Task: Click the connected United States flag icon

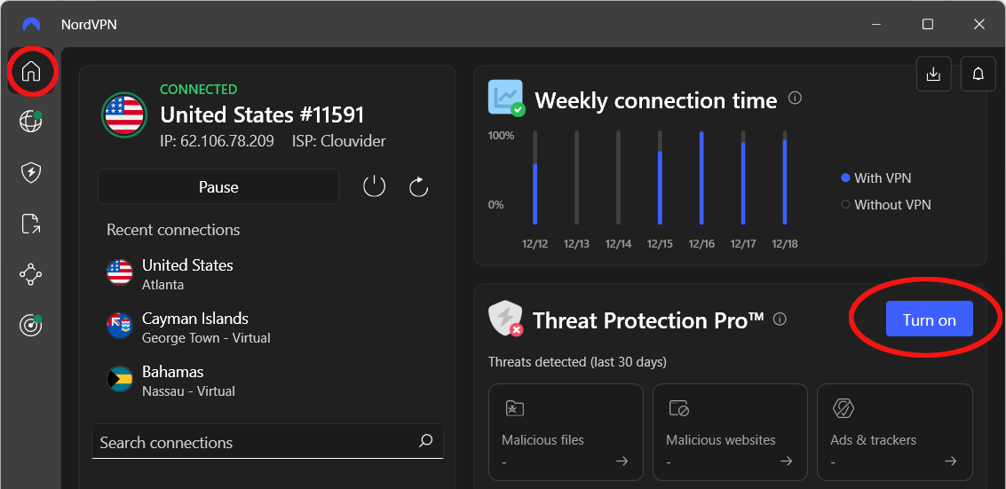Action: [124, 114]
